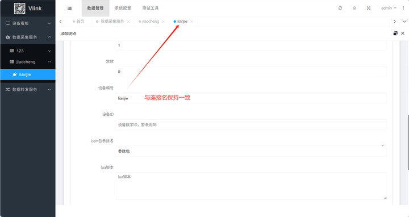Open the 测试工具 top menu

tap(151, 8)
